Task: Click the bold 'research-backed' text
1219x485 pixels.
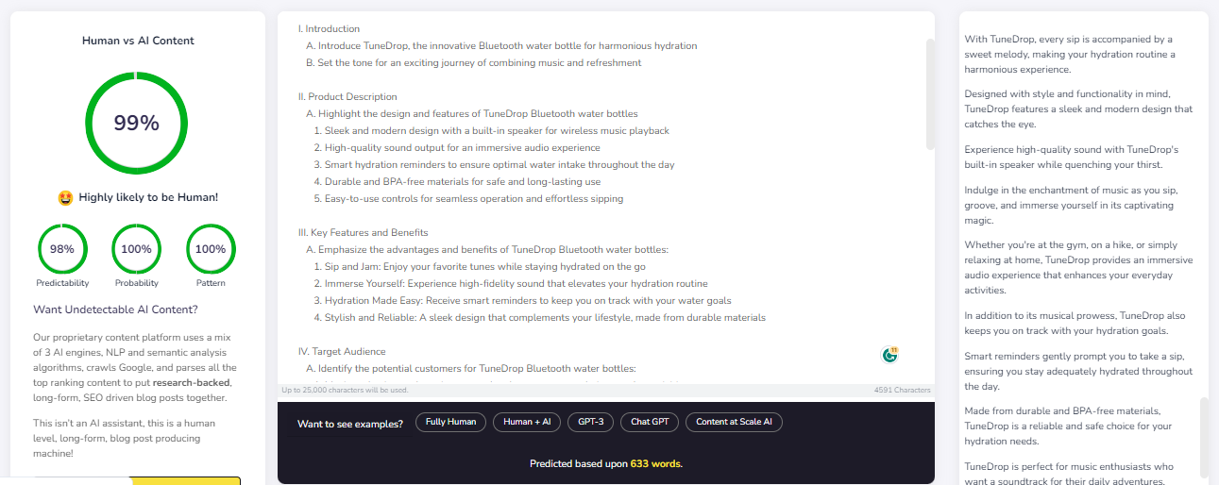Action: (x=192, y=383)
